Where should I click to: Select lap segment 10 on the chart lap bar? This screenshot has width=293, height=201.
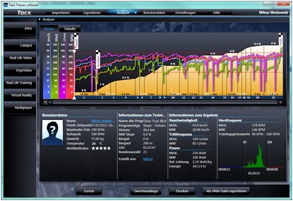point(173,98)
